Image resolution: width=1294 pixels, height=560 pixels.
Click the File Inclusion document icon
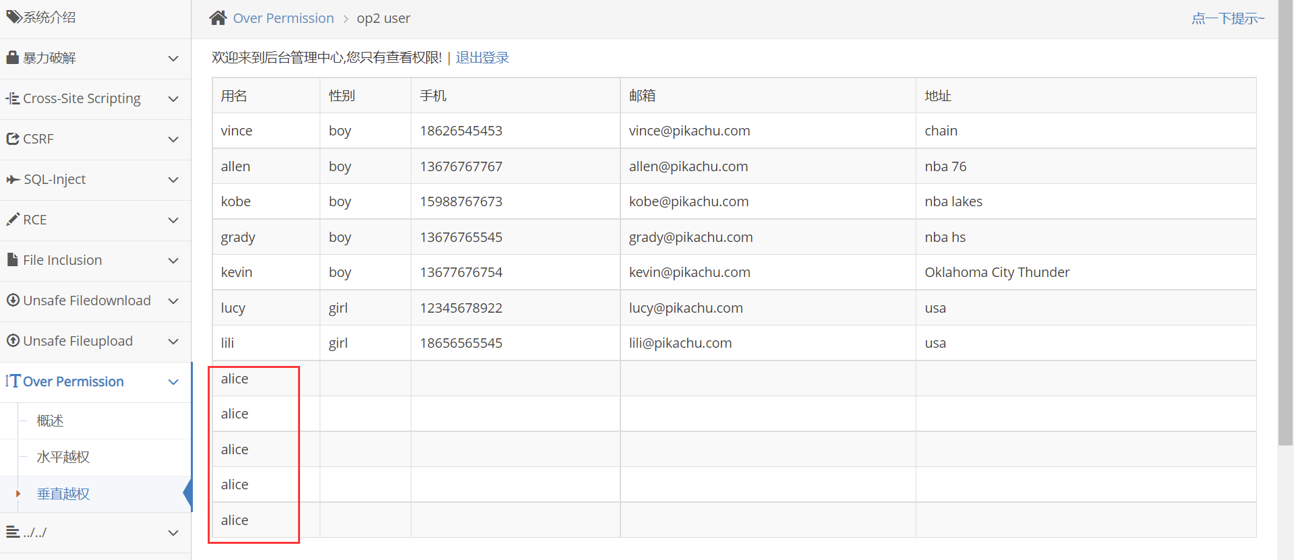pyautogui.click(x=12, y=260)
